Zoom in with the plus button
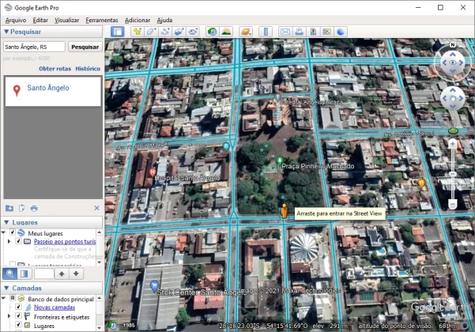 click(453, 144)
